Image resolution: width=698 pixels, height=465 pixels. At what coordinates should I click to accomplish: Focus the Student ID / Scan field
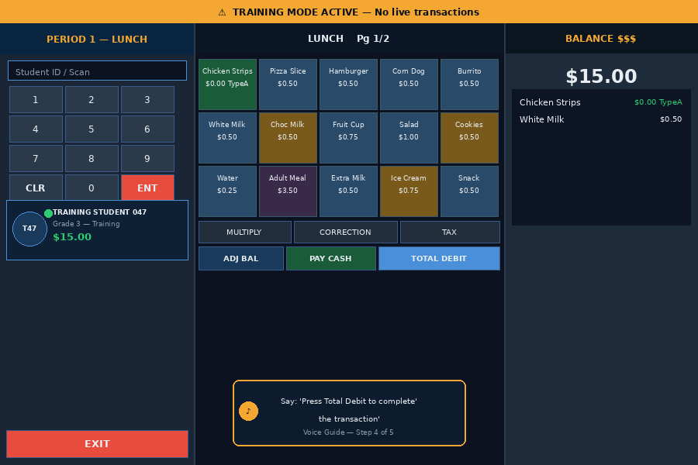[97, 71]
